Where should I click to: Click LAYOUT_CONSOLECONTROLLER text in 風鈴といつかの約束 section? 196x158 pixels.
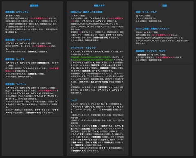tap(98, 24)
